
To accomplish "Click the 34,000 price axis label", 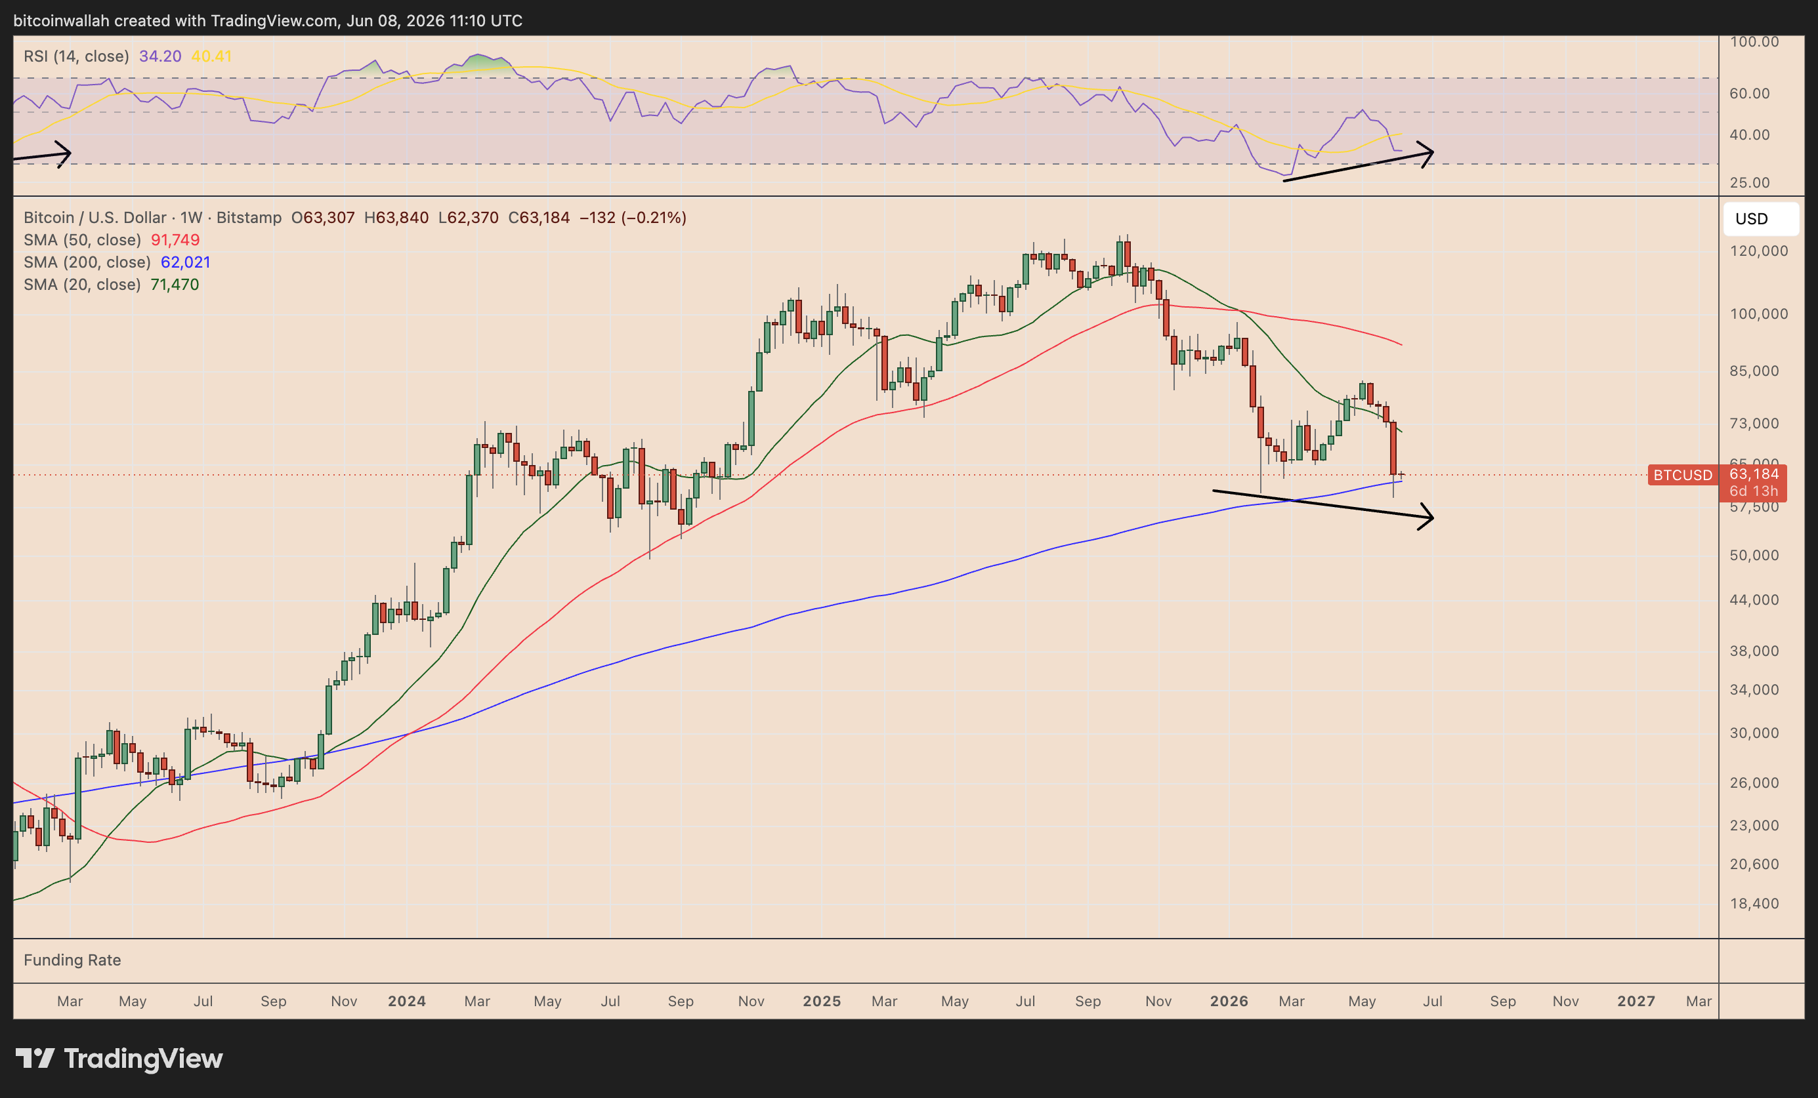I will tap(1754, 690).
